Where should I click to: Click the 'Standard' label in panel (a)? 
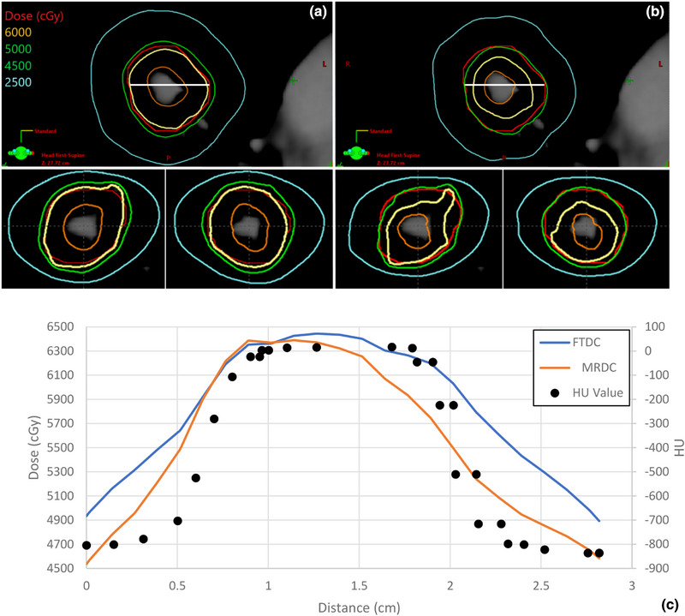(x=45, y=131)
